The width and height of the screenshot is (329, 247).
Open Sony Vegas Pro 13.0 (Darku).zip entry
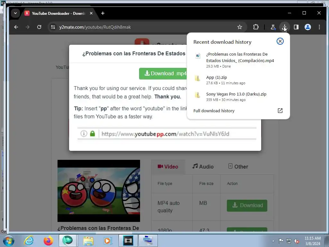pyautogui.click(x=238, y=96)
